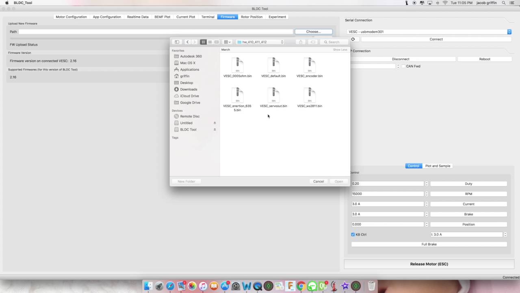Open the serial port VESC - usbmodem301 dropdown
This screenshot has width=520, height=293.
click(x=429, y=32)
